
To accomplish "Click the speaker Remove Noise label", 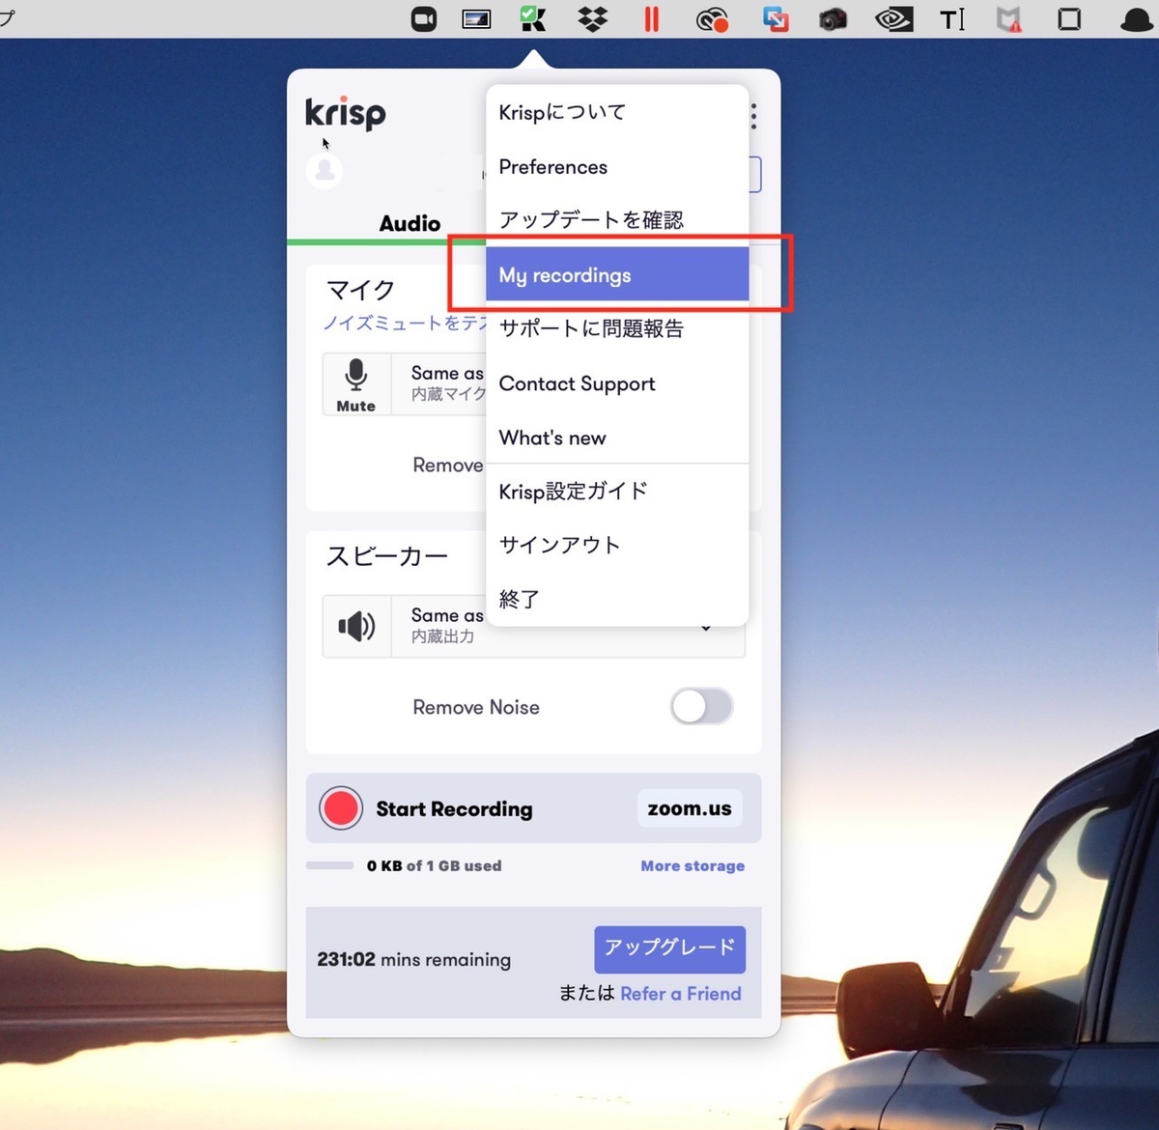I will (x=476, y=707).
